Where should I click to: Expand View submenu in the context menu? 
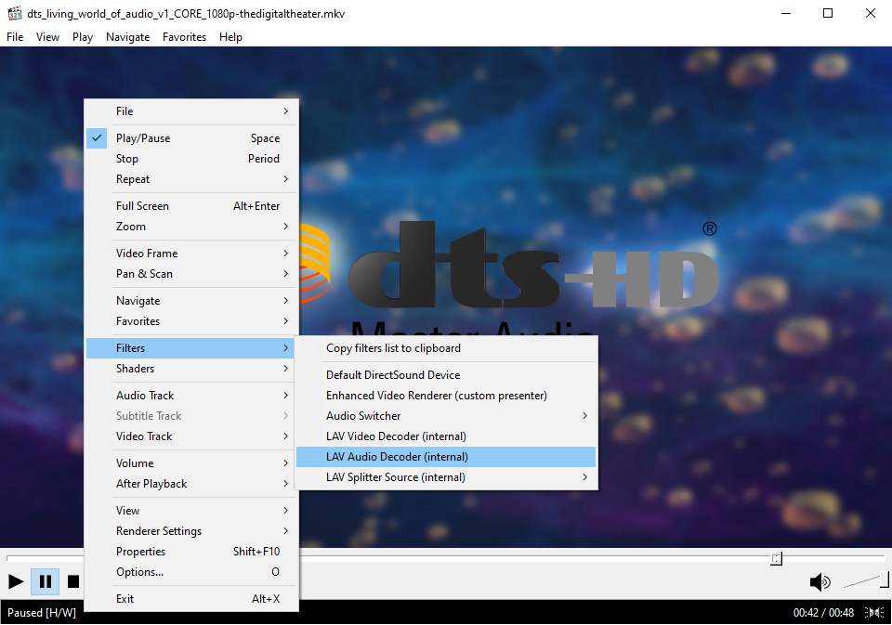click(191, 510)
